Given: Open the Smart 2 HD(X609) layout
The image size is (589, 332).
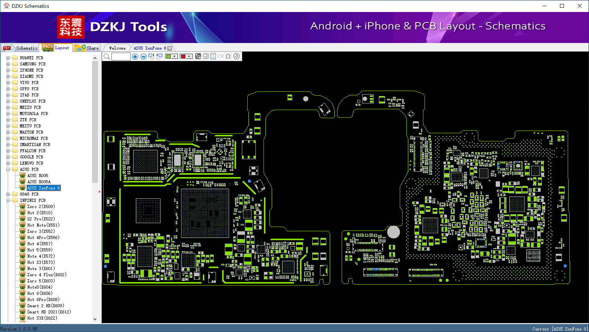Looking at the screenshot, I should [46, 306].
